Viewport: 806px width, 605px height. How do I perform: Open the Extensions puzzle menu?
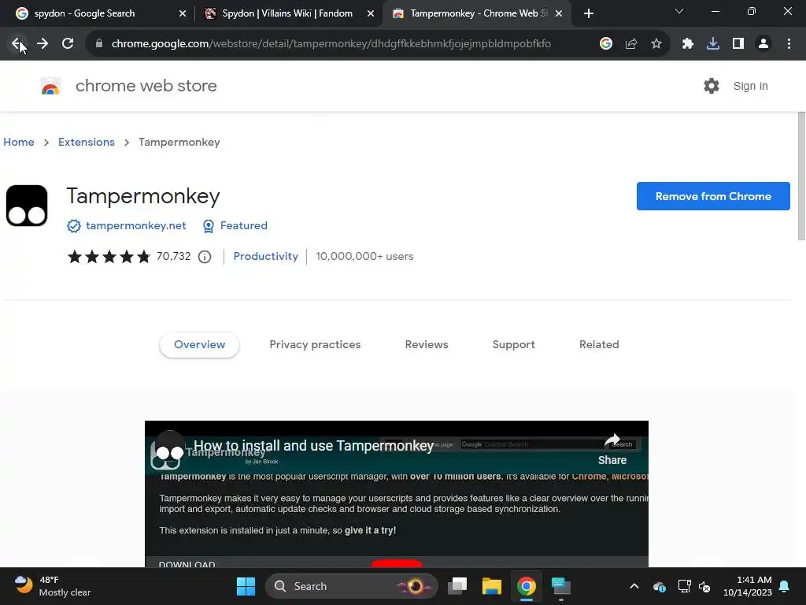[688, 44]
